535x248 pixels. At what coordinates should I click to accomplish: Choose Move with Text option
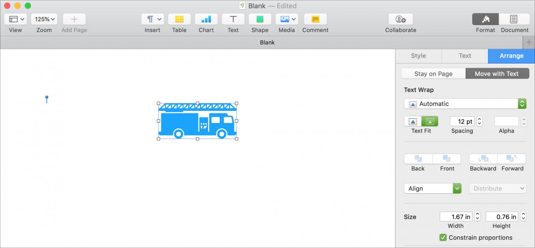click(x=497, y=74)
